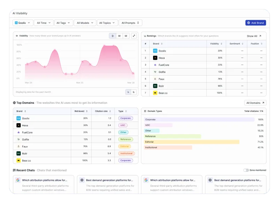The image size is (279, 203).
Task: Click the UGC type tag
Action: click(x=123, y=125)
